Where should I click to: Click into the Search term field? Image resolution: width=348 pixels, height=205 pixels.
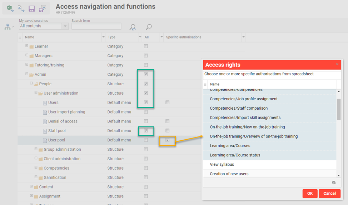pos(96,26)
